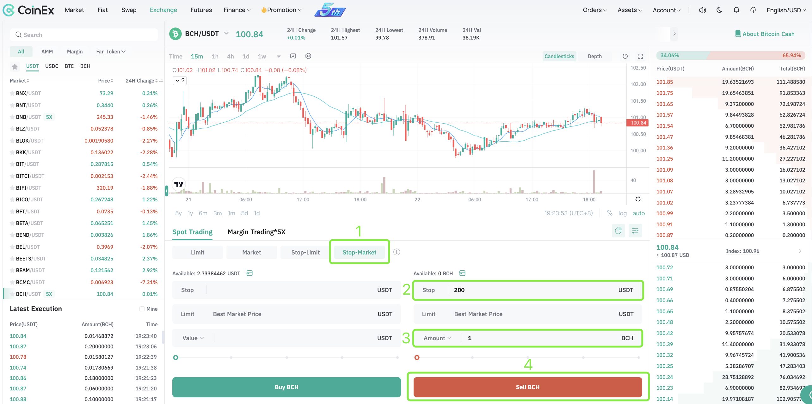Open the notifications bell icon
The height and width of the screenshot is (404, 812).
736,10
